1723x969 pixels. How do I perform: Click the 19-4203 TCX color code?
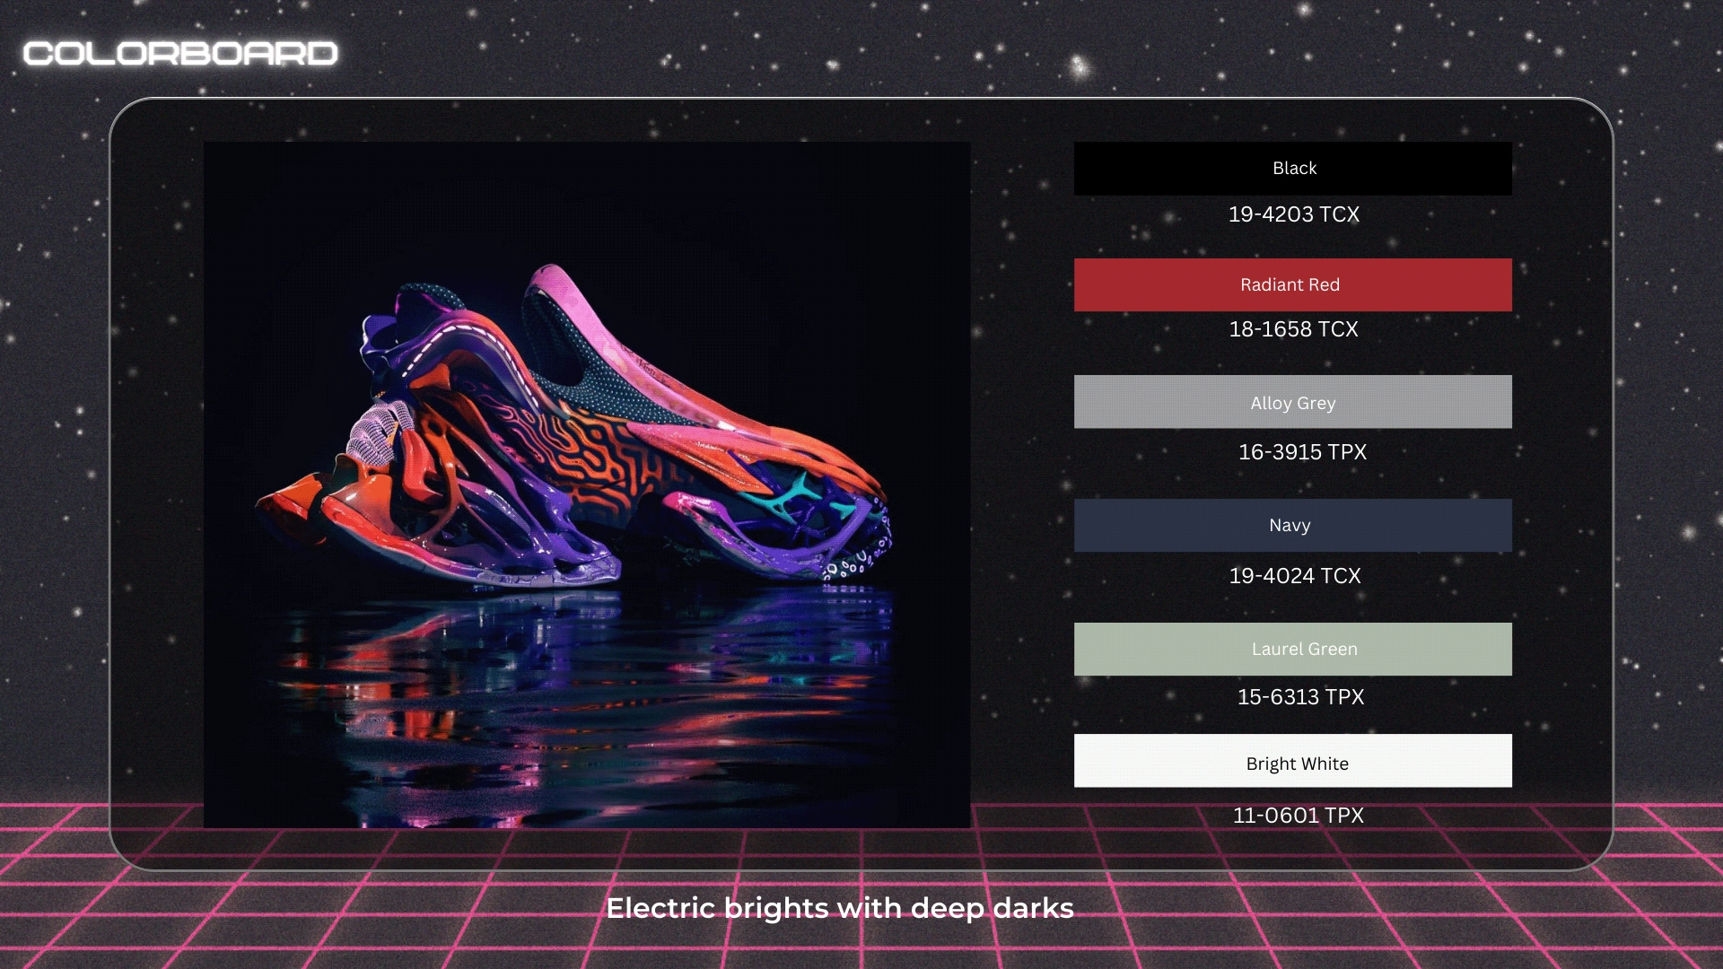pyautogui.click(x=1294, y=214)
